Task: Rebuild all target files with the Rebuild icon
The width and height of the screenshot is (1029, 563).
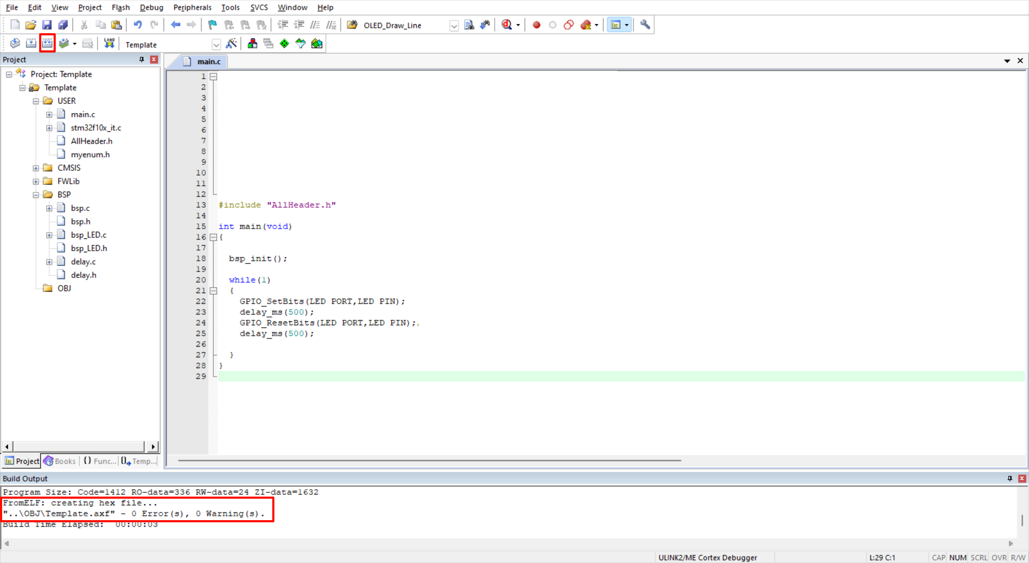Action: pos(47,43)
